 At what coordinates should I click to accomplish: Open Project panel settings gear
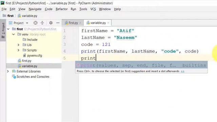51,23
